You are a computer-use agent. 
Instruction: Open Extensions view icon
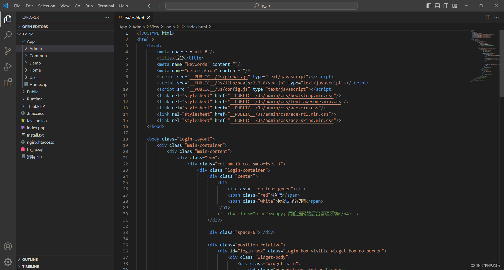(x=8, y=82)
